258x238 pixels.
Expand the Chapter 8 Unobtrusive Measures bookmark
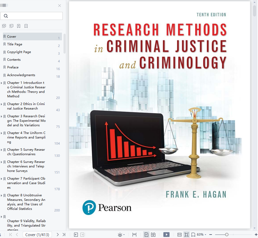pos(2,196)
